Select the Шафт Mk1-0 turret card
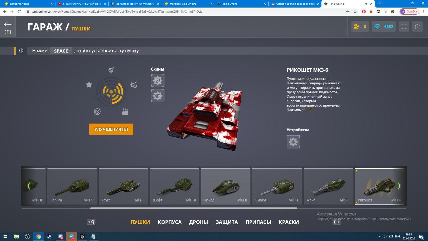 (175, 186)
